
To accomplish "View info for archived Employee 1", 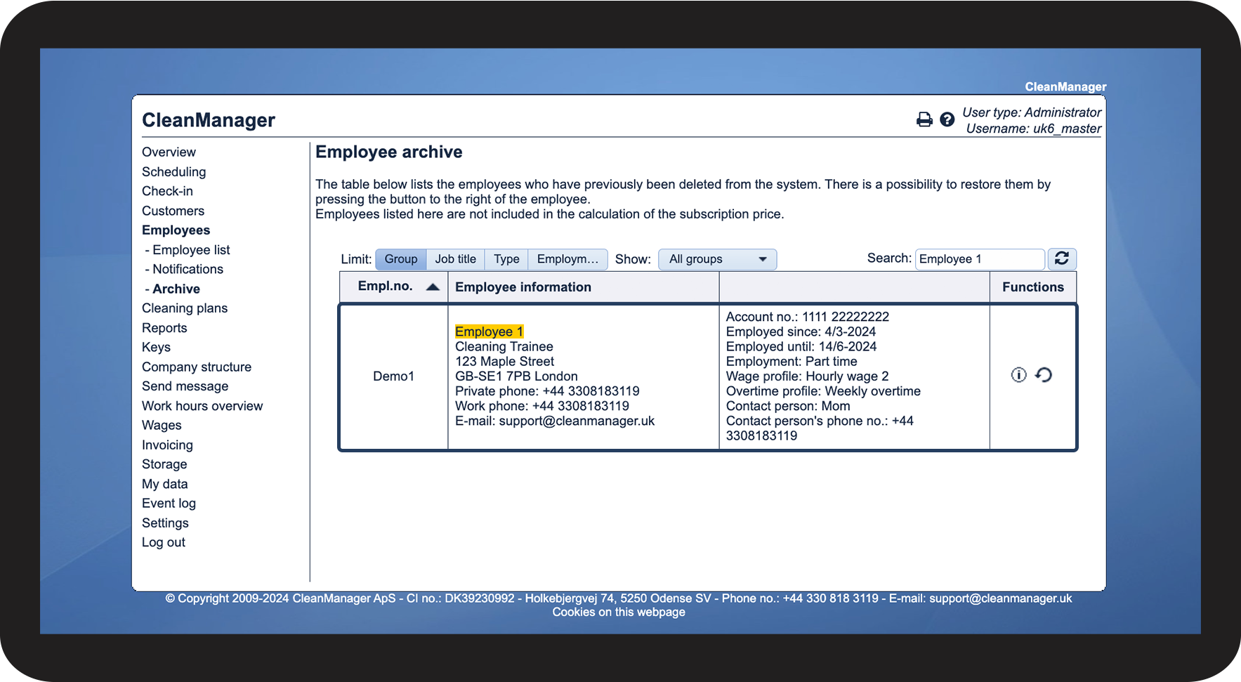I will tap(1018, 375).
